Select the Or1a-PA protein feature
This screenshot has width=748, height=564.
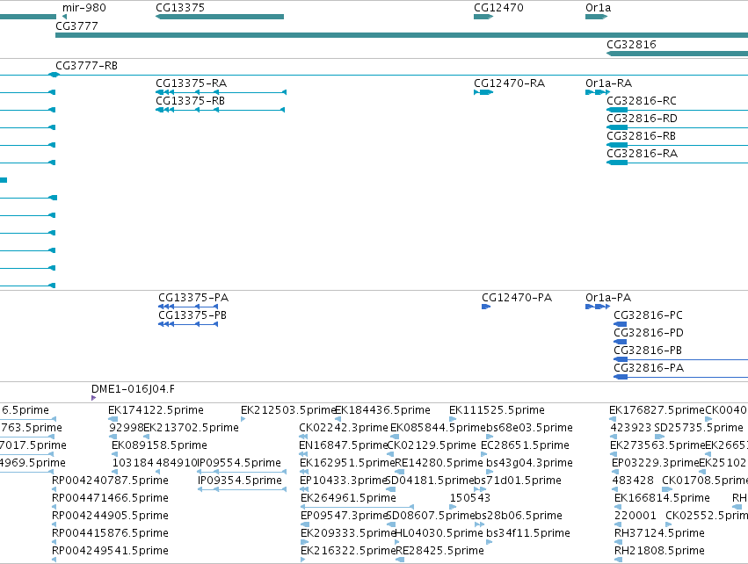tap(597, 307)
